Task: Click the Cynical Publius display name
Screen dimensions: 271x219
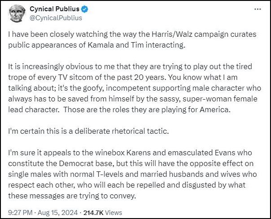Action: pos(54,9)
